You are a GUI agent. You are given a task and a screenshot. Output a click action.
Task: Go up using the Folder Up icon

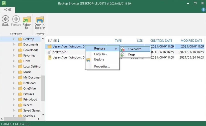(27, 19)
